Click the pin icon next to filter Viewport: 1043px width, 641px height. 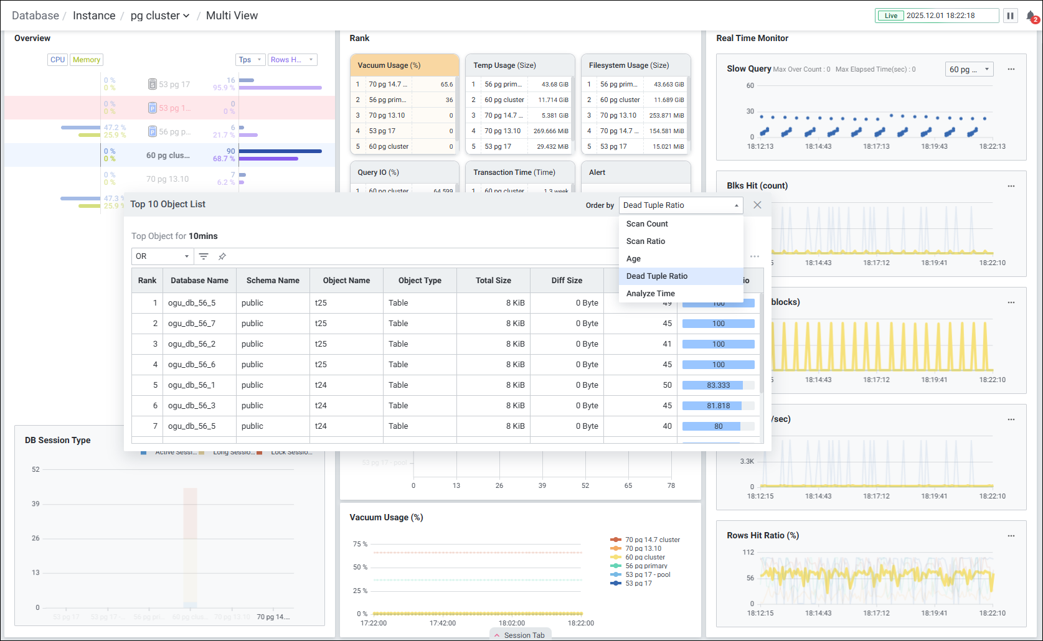point(222,256)
